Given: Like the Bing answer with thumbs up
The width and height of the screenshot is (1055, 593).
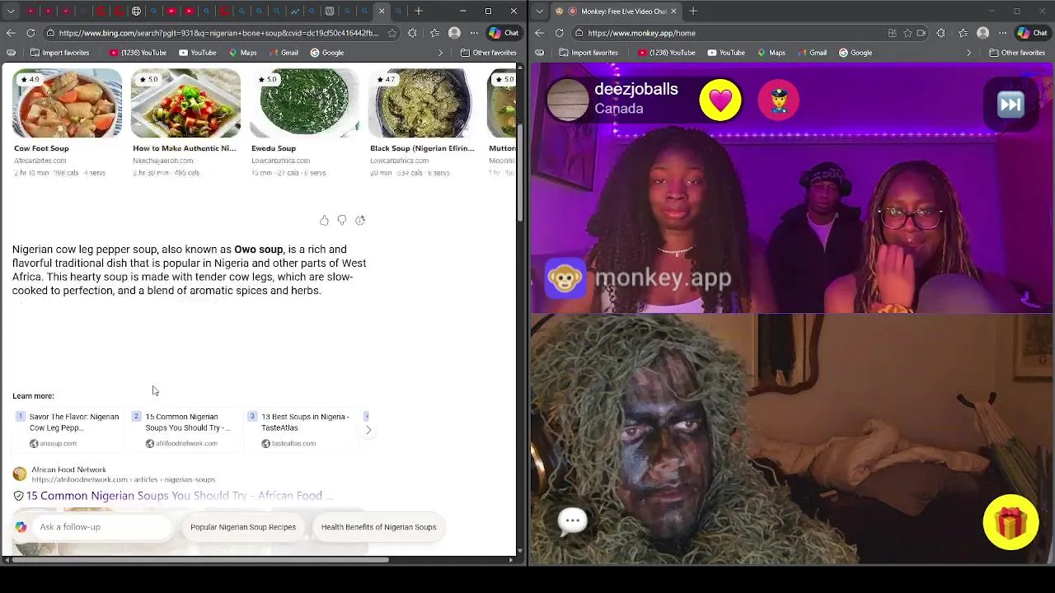Looking at the screenshot, I should point(324,220).
